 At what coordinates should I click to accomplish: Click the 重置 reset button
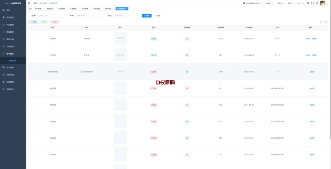click(x=157, y=16)
